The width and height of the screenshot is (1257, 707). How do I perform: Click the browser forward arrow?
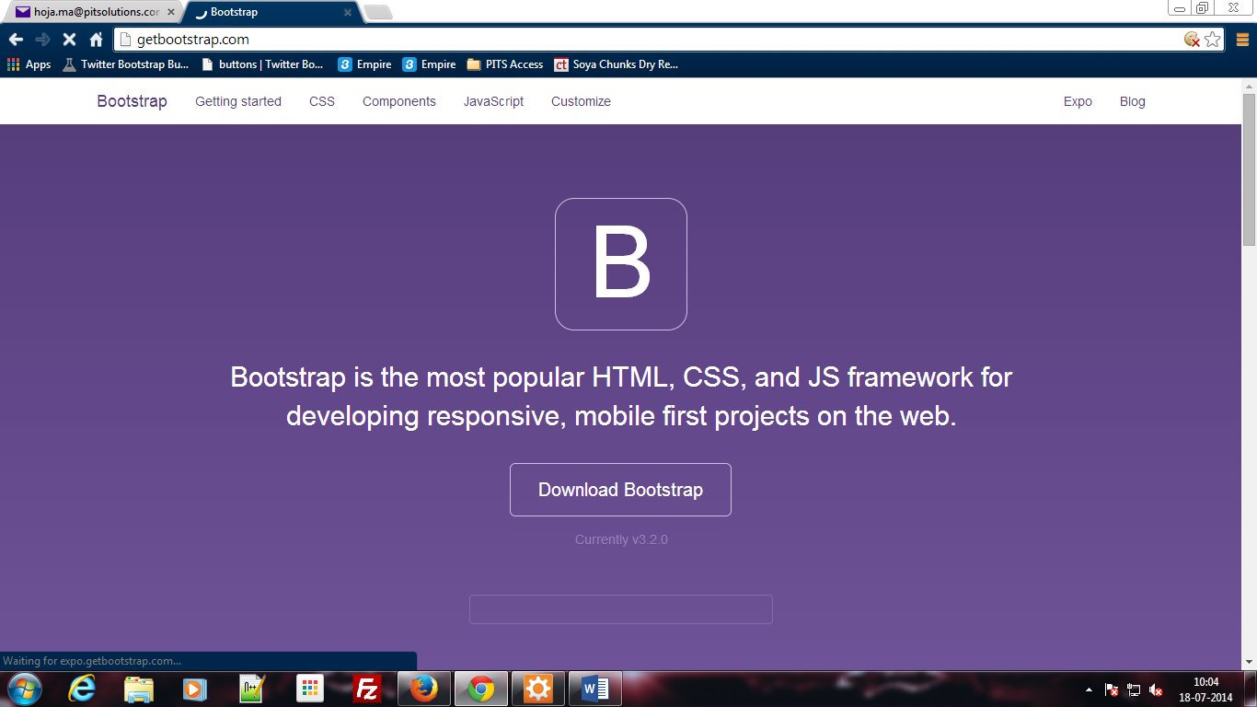click(42, 40)
